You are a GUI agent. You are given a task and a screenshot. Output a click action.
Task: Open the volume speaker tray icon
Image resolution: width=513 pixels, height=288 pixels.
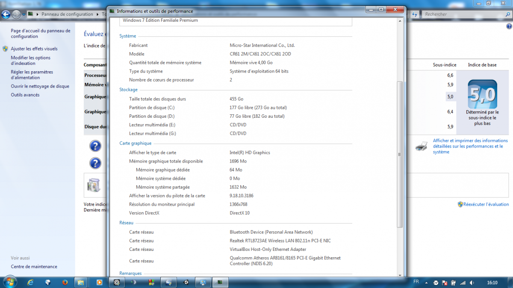tap(472, 282)
